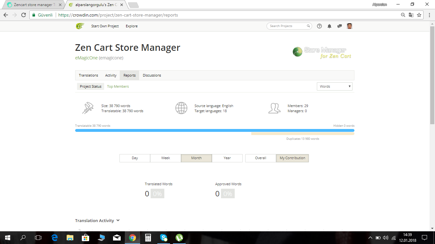Open the Chrome menu three-dots icon
This screenshot has width=435, height=244.
click(x=429, y=15)
